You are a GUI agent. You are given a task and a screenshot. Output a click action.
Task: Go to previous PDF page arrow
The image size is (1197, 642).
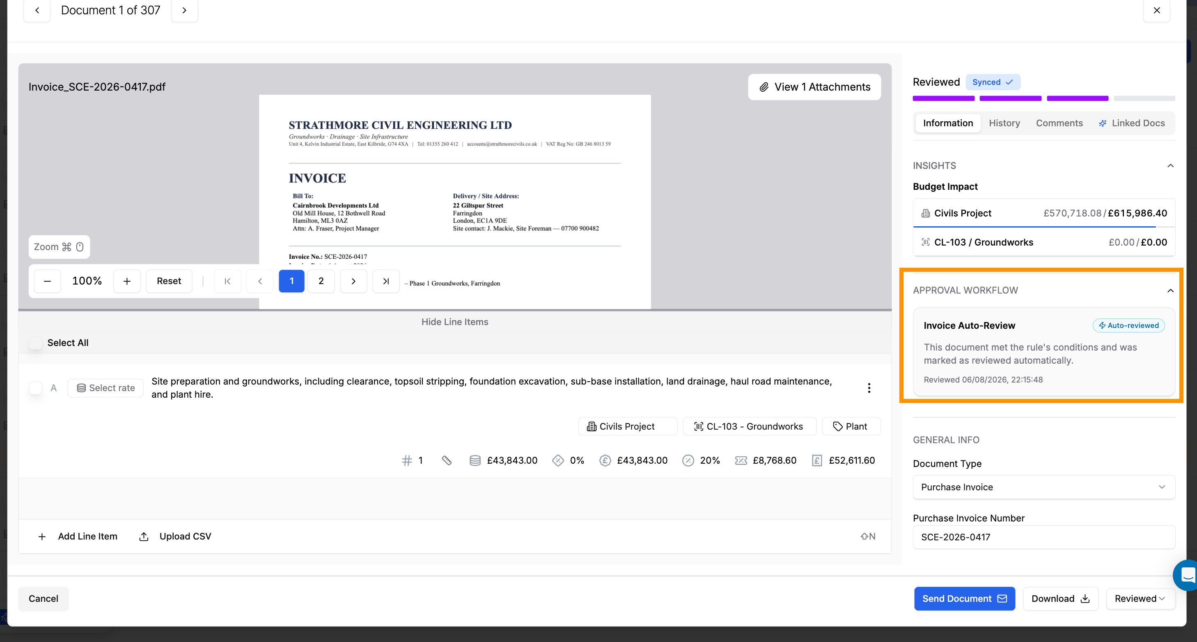(260, 281)
